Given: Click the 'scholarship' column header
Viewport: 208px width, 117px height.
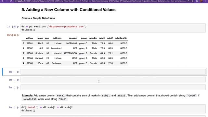Looking at the screenshot, I should click(121, 38).
